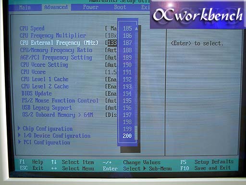This screenshot has width=246, height=185.
Task: Select the CPU Level 2 Cache option
Action: point(45,86)
